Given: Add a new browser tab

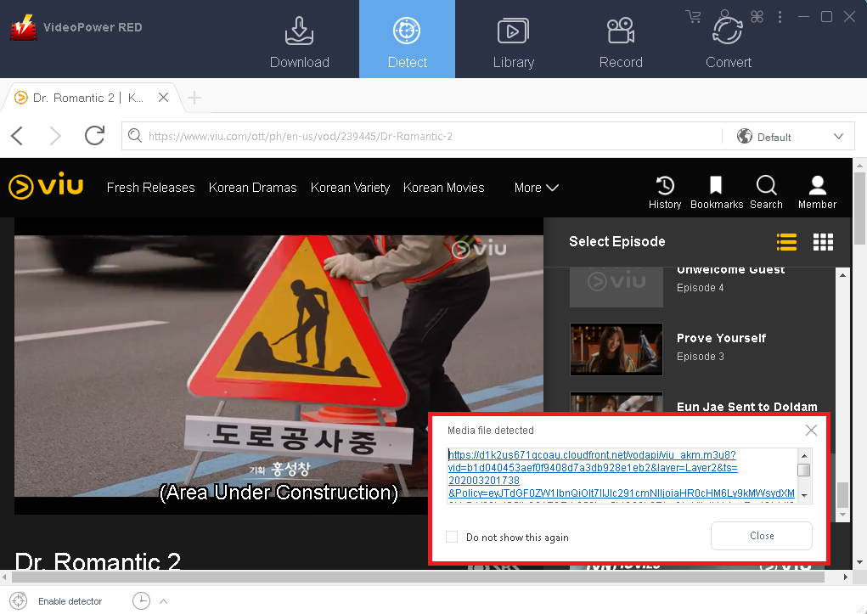Looking at the screenshot, I should click(x=194, y=98).
